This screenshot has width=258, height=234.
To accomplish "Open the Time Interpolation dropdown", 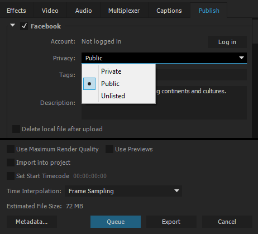I will tap(123, 191).
